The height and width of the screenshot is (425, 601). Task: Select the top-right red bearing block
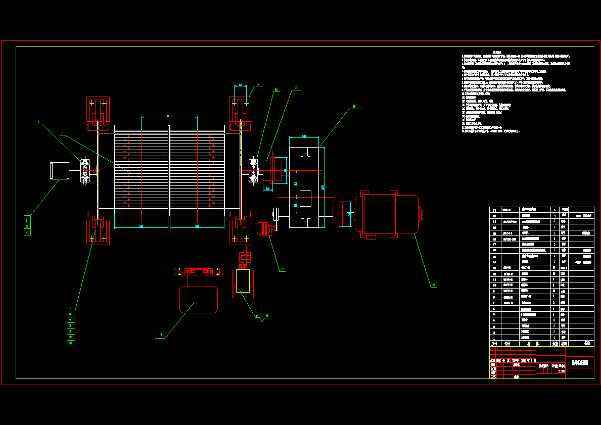click(241, 113)
